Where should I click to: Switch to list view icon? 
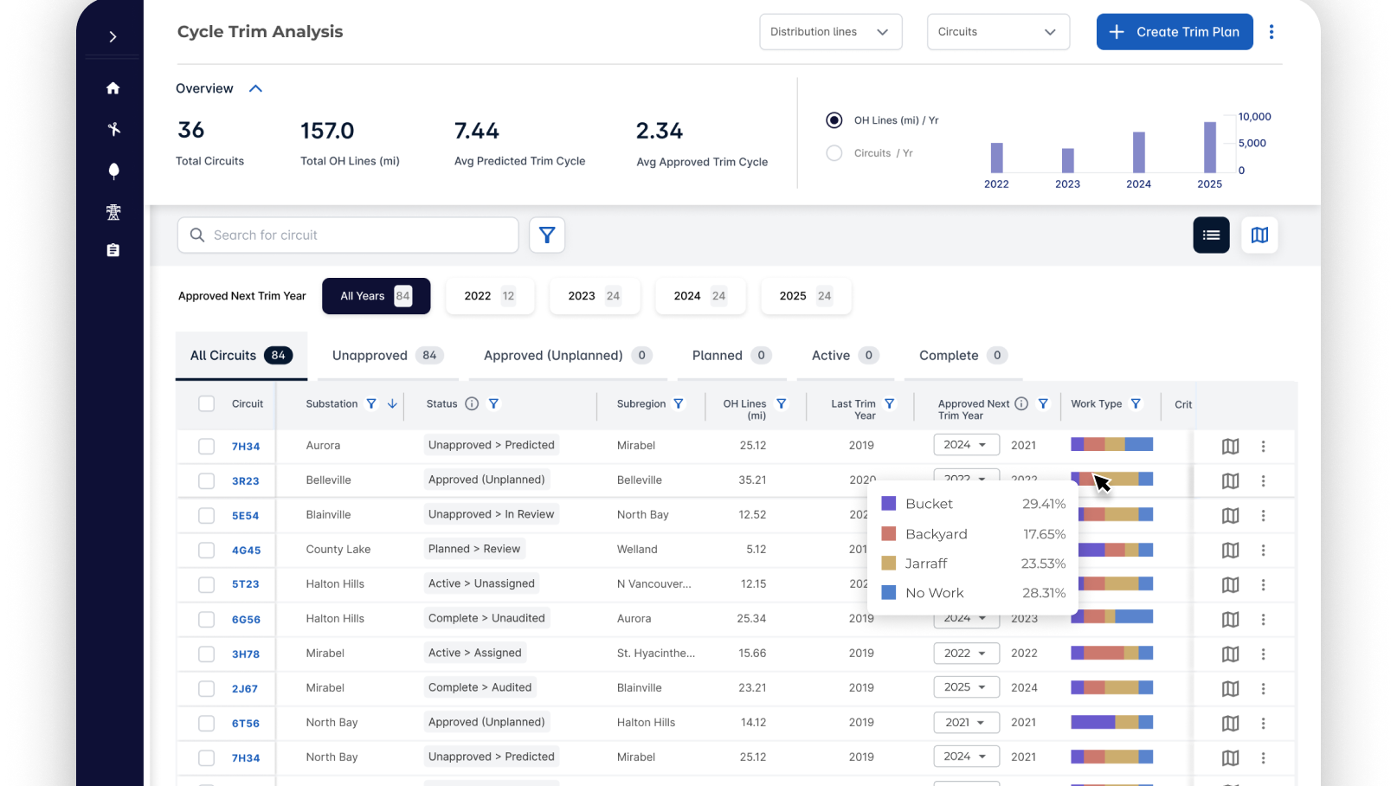tap(1211, 235)
